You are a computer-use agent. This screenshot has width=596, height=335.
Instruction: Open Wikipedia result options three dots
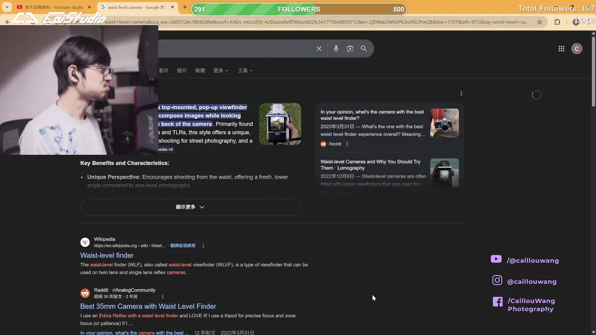tap(203, 246)
